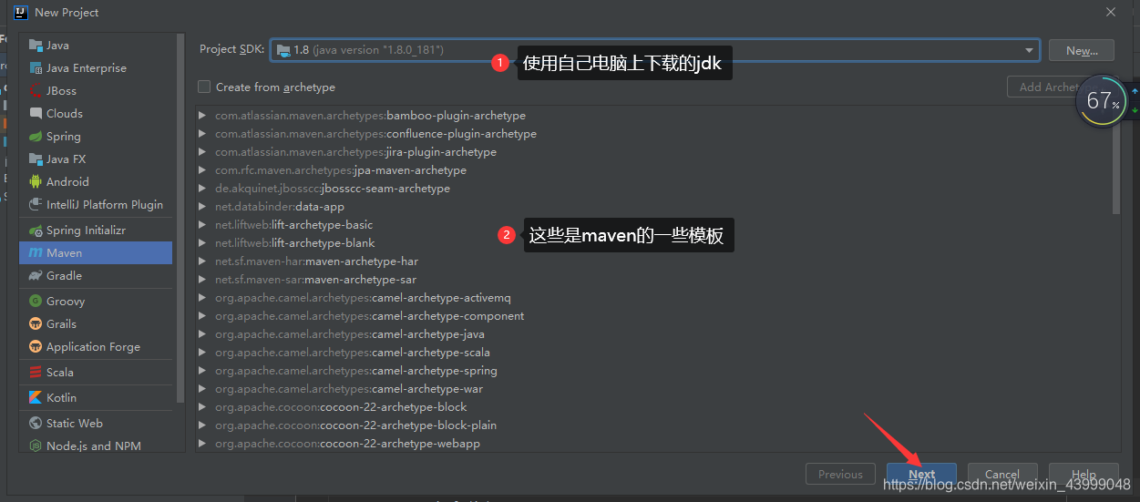
Task: Select the Java project type icon
Action: (36, 46)
